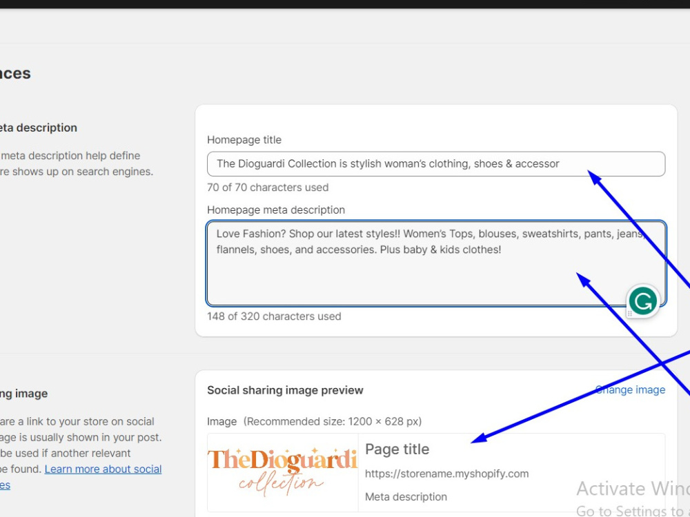The width and height of the screenshot is (690, 517).
Task: Click the Page title preview text
Action: point(397,449)
